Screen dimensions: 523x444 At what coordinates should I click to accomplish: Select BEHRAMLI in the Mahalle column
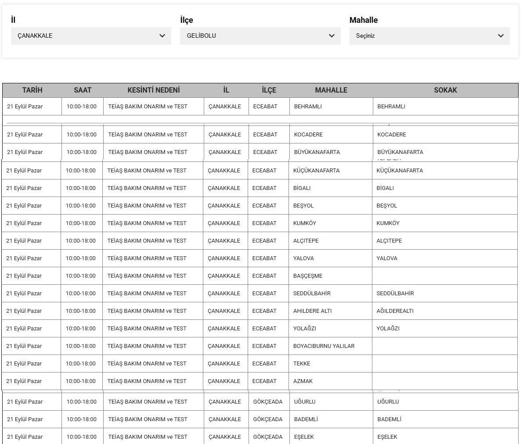coord(308,107)
